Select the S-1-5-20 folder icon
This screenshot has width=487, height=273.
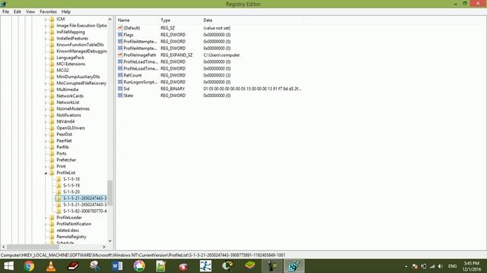point(59,192)
